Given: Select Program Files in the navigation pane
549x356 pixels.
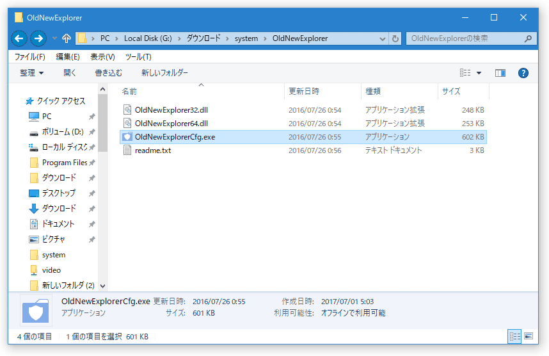Looking at the screenshot, I should click(65, 163).
